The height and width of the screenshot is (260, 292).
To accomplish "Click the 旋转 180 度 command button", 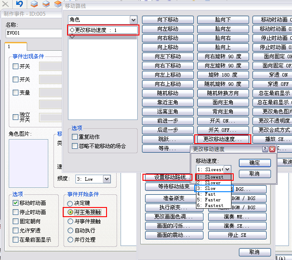I will (x=223, y=75).
